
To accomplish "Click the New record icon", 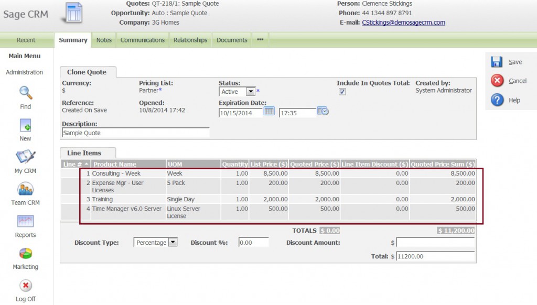I will (25, 125).
